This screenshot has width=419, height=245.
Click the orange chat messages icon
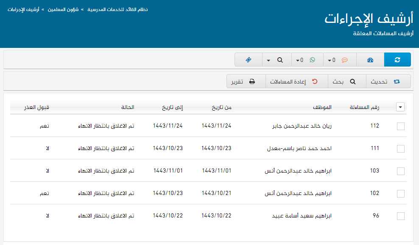(344, 60)
